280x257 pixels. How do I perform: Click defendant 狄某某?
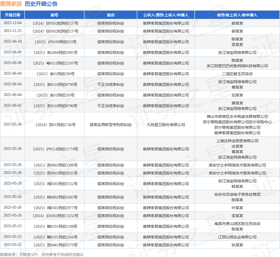pos(237,245)
